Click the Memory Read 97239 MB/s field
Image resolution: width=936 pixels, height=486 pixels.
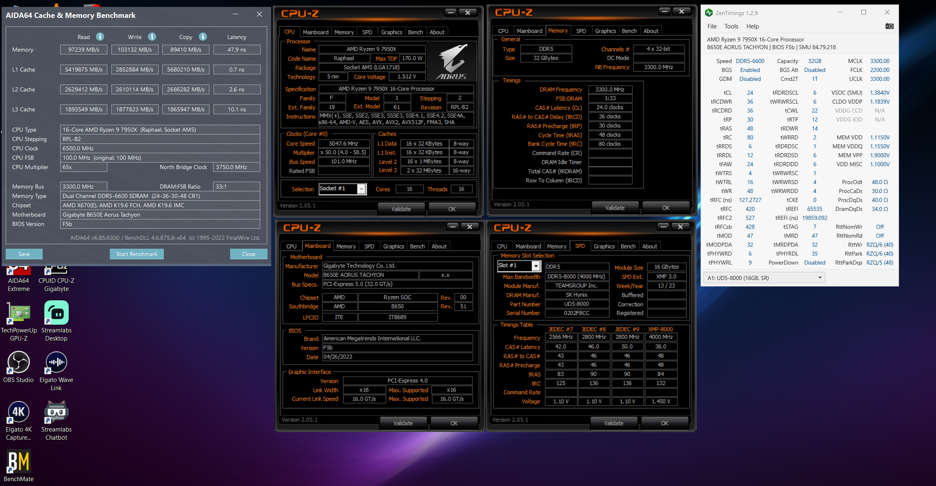tap(84, 50)
